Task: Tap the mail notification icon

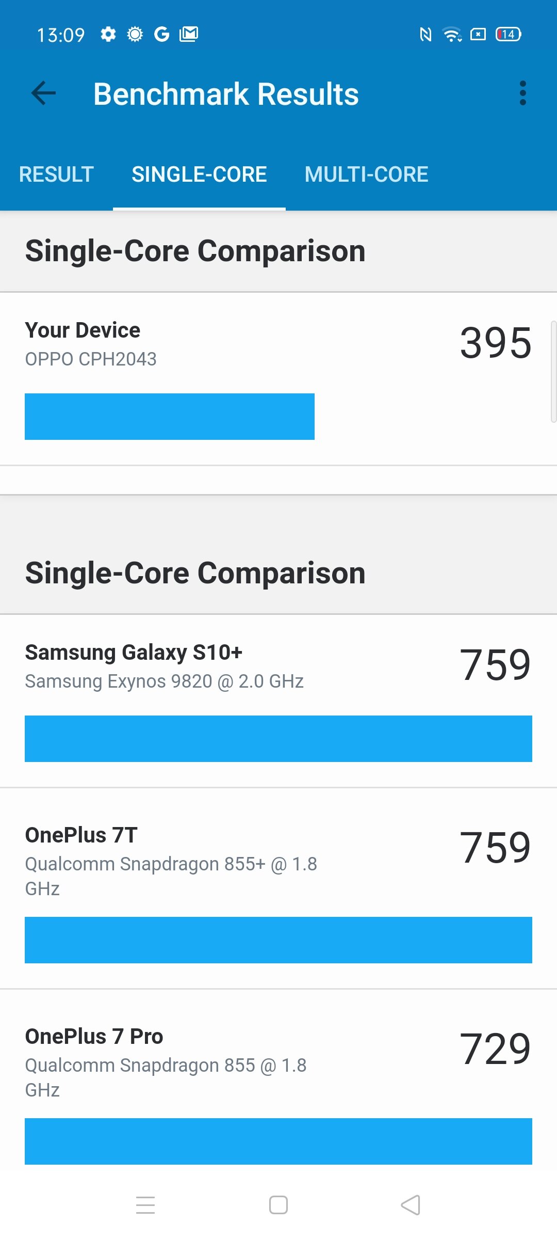Action: [x=189, y=35]
